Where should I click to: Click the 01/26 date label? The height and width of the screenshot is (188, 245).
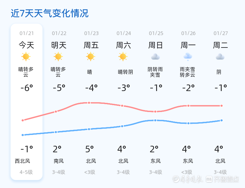pos(188,33)
